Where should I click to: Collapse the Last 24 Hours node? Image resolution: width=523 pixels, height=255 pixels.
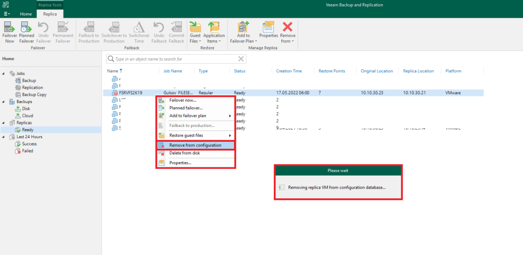pos(5,137)
